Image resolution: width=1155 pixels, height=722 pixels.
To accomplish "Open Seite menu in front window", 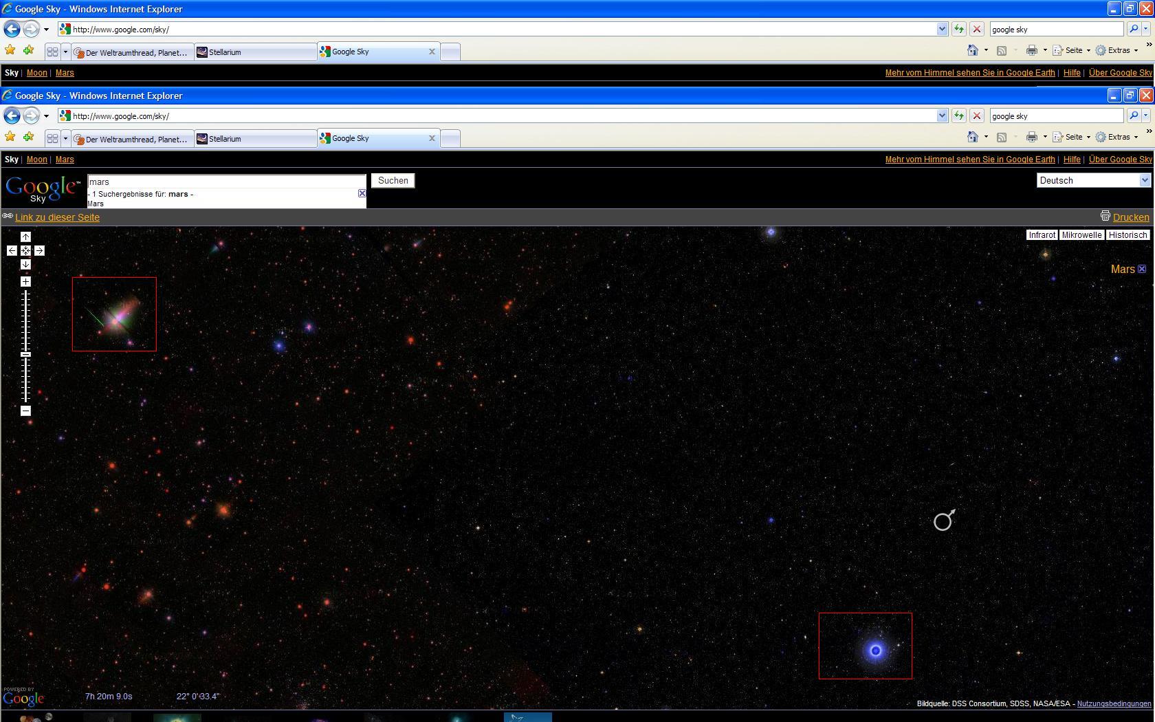I will pyautogui.click(x=1071, y=137).
